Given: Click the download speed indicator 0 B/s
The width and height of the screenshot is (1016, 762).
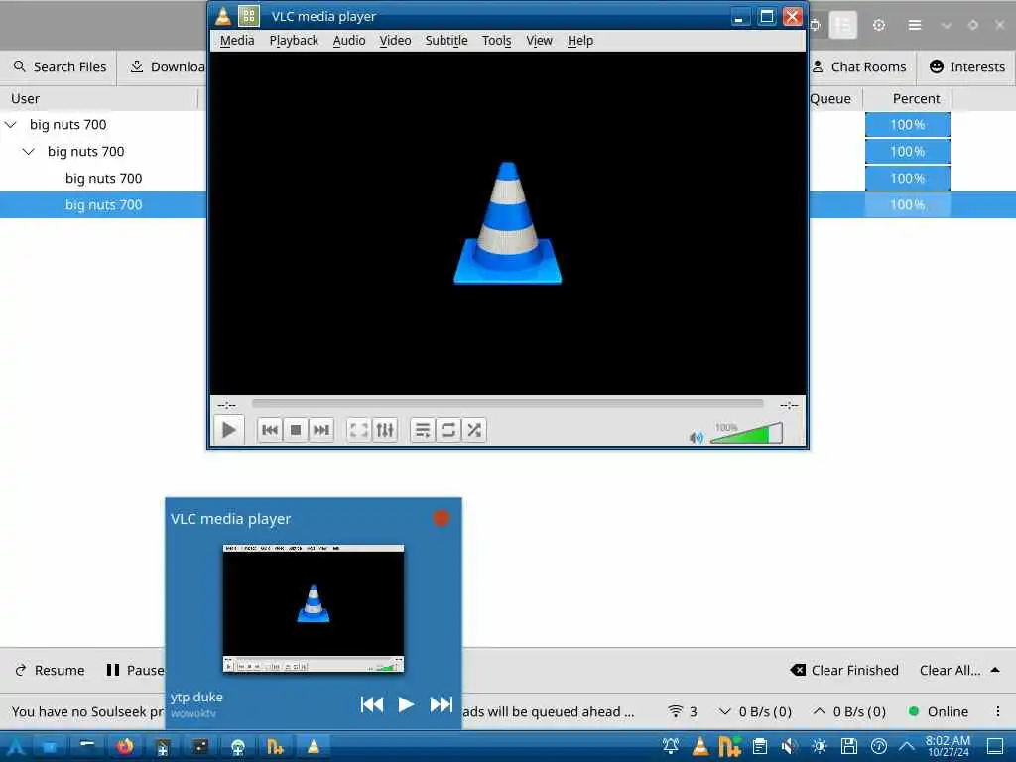Looking at the screenshot, I should [x=755, y=711].
